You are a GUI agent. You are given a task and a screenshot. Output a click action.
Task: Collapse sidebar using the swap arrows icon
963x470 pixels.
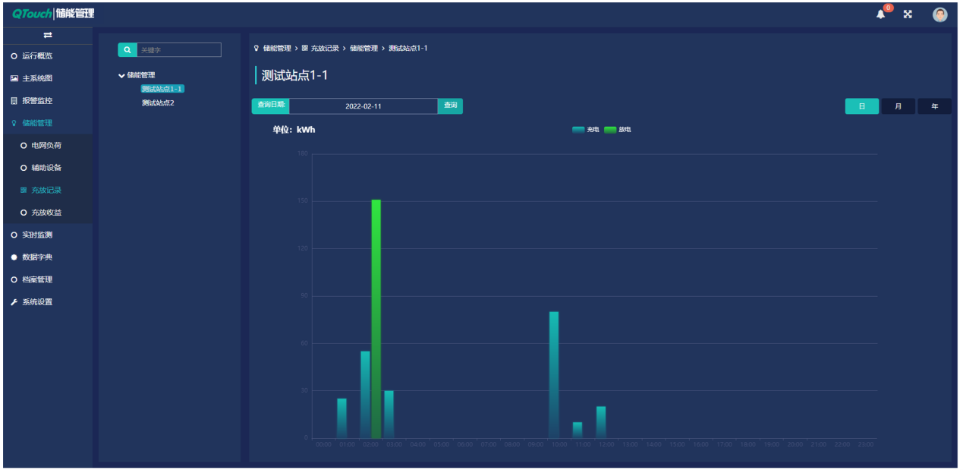(48, 35)
